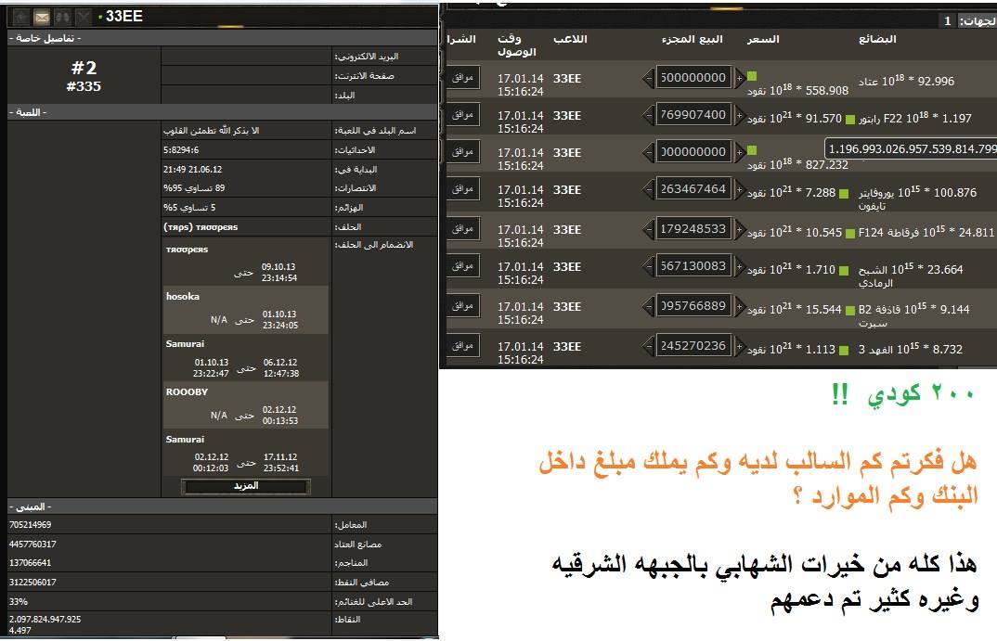Click coordinates value 5:8294:6
This screenshot has height=641, width=997.
(x=181, y=150)
